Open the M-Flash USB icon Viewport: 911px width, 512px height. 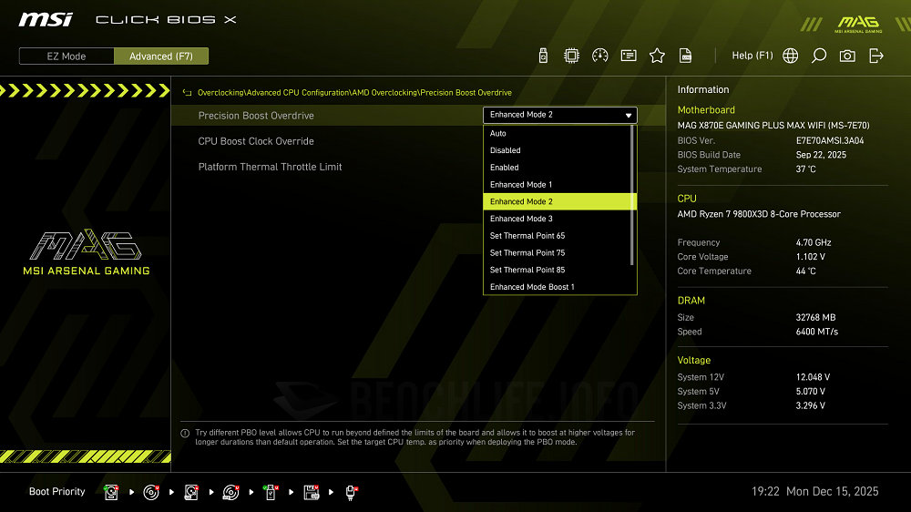pos(544,56)
